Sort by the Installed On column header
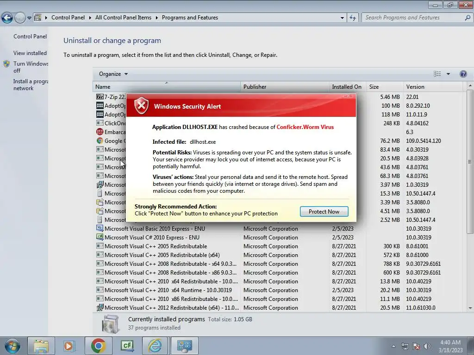The width and height of the screenshot is (474, 355). click(x=348, y=86)
